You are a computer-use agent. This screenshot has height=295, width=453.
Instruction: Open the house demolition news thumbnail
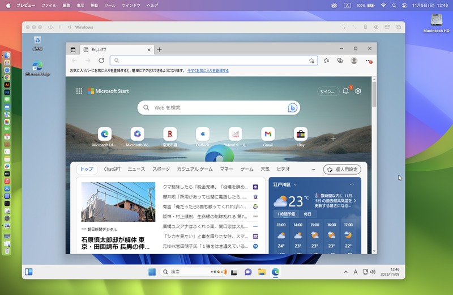[x=118, y=202]
